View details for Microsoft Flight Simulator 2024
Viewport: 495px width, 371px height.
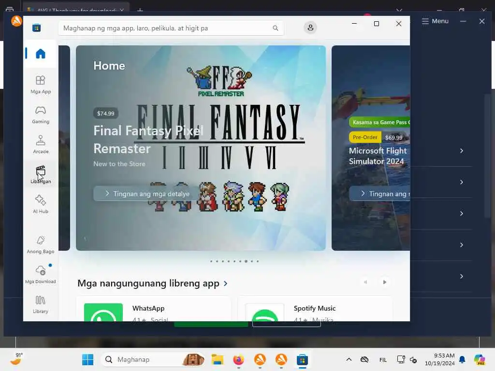coord(379,194)
